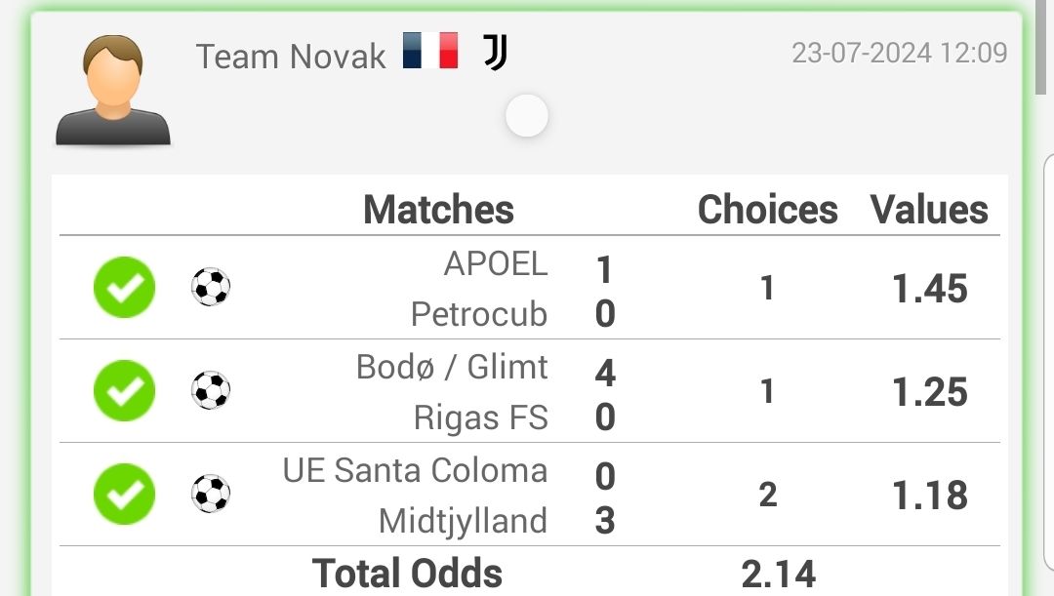Open the Team Novak user avatar
The width and height of the screenshot is (1054, 596).
click(113, 90)
